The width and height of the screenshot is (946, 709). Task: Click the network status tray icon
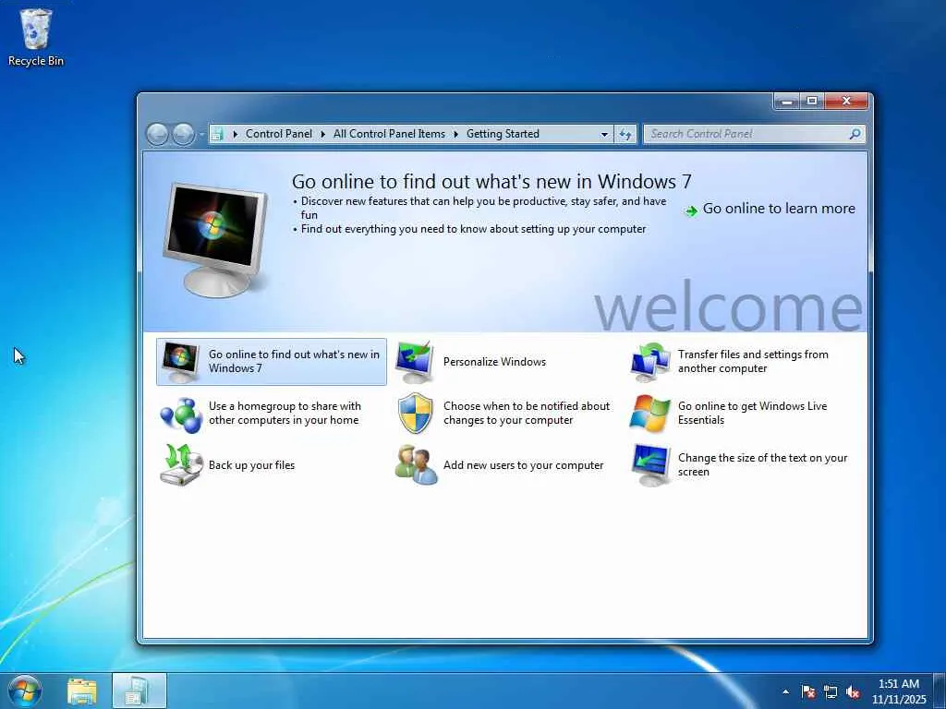[x=831, y=691]
